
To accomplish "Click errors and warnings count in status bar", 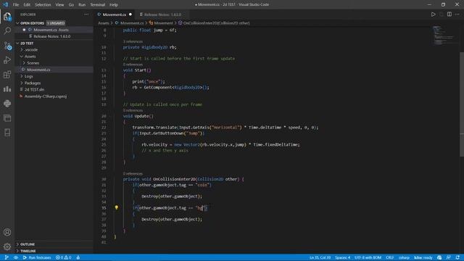I will (x=64, y=257).
